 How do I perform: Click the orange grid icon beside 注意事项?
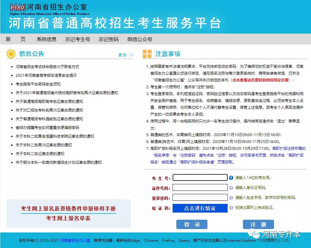tap(147, 54)
